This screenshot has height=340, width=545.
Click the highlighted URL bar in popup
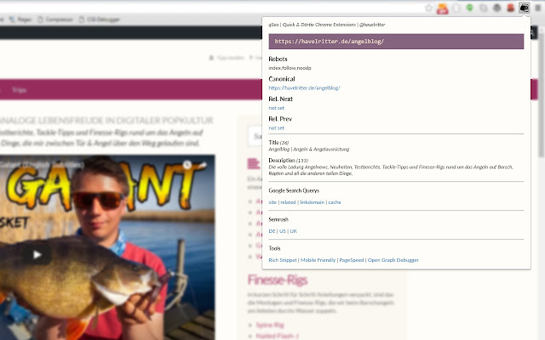pyautogui.click(x=396, y=42)
